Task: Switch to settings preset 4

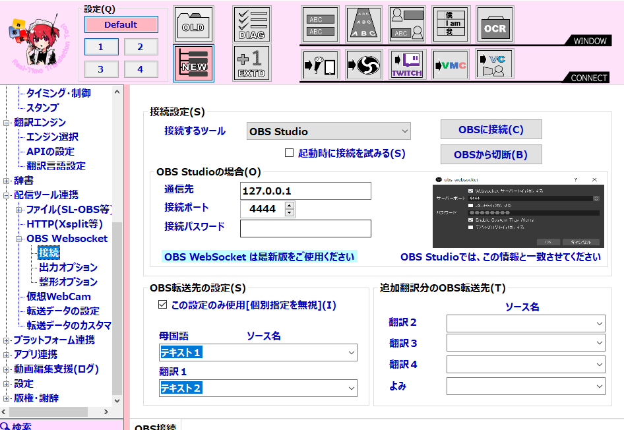Action: 140,69
